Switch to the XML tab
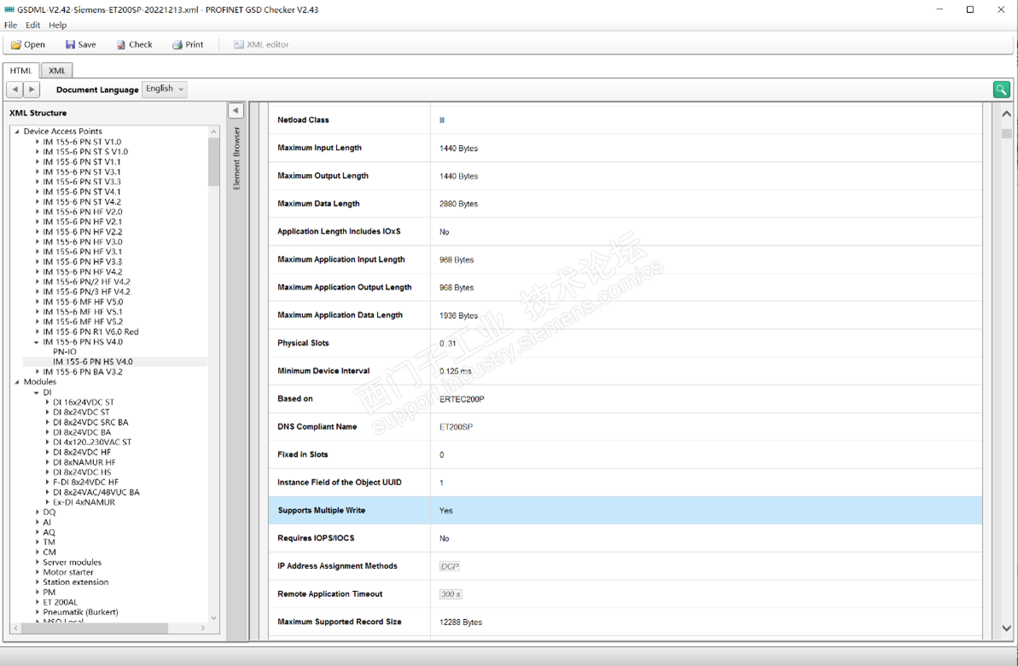 tap(56, 71)
